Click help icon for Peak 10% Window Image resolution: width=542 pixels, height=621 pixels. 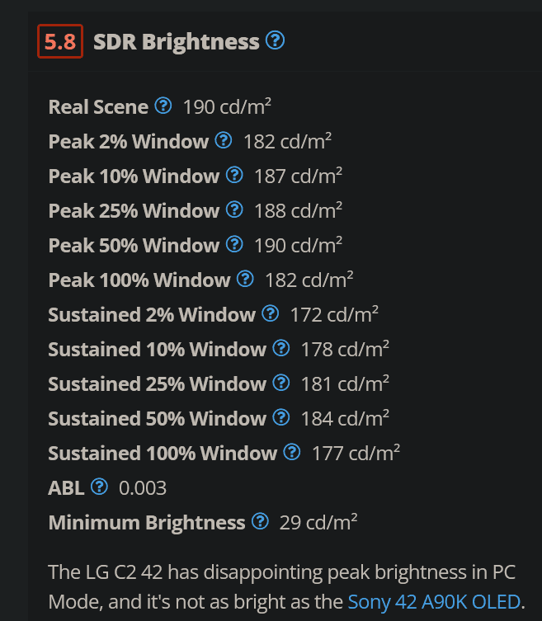[x=234, y=175]
